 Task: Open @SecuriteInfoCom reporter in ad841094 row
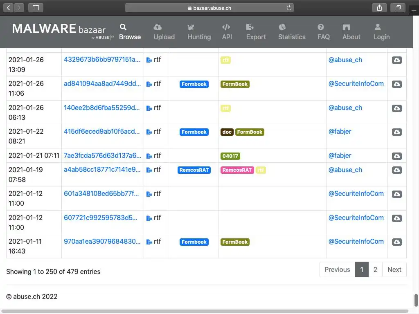click(356, 83)
